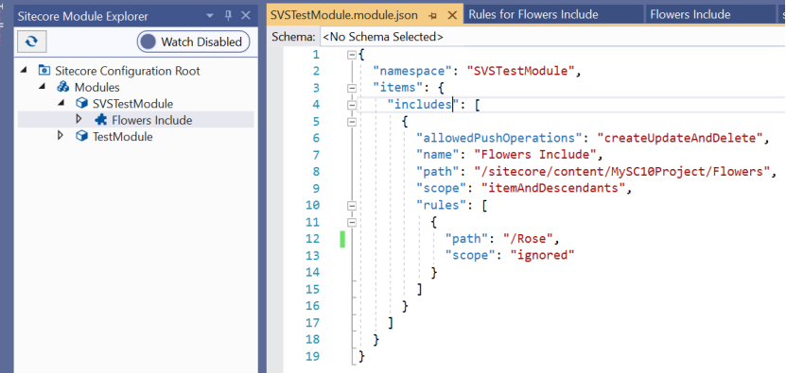Select the Modules tree item label

pos(97,87)
